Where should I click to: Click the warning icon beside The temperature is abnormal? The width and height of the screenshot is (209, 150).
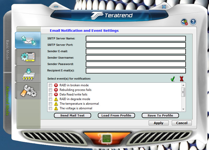point(56,104)
